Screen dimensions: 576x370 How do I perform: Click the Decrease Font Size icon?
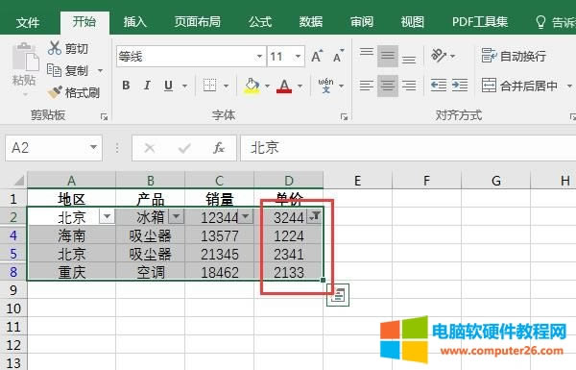coord(338,57)
